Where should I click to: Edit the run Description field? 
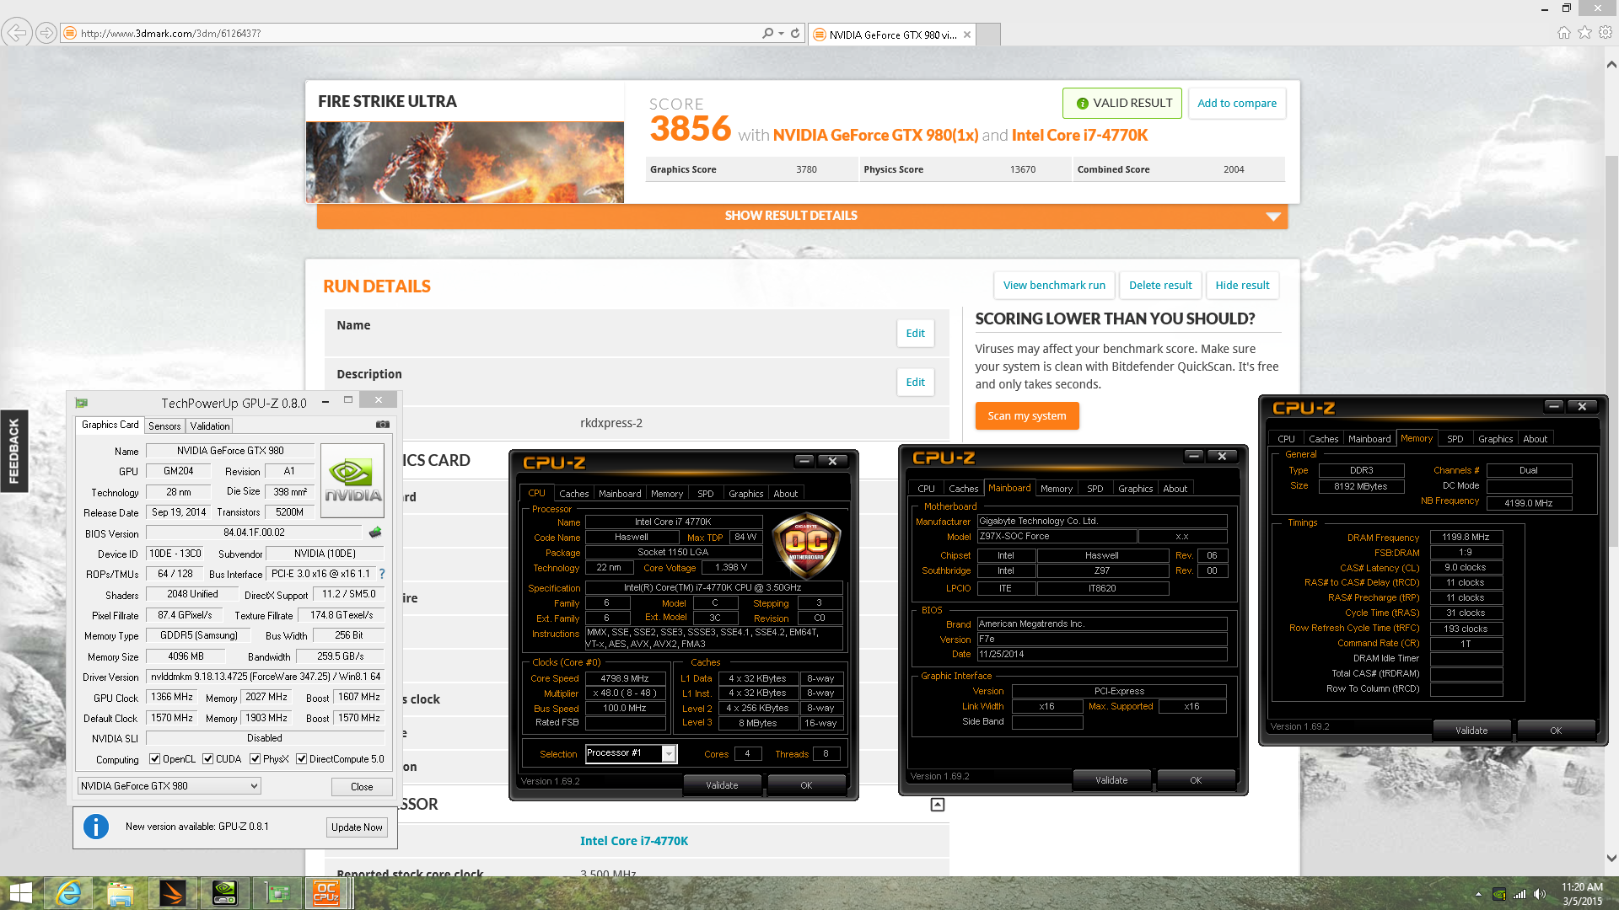pos(915,383)
